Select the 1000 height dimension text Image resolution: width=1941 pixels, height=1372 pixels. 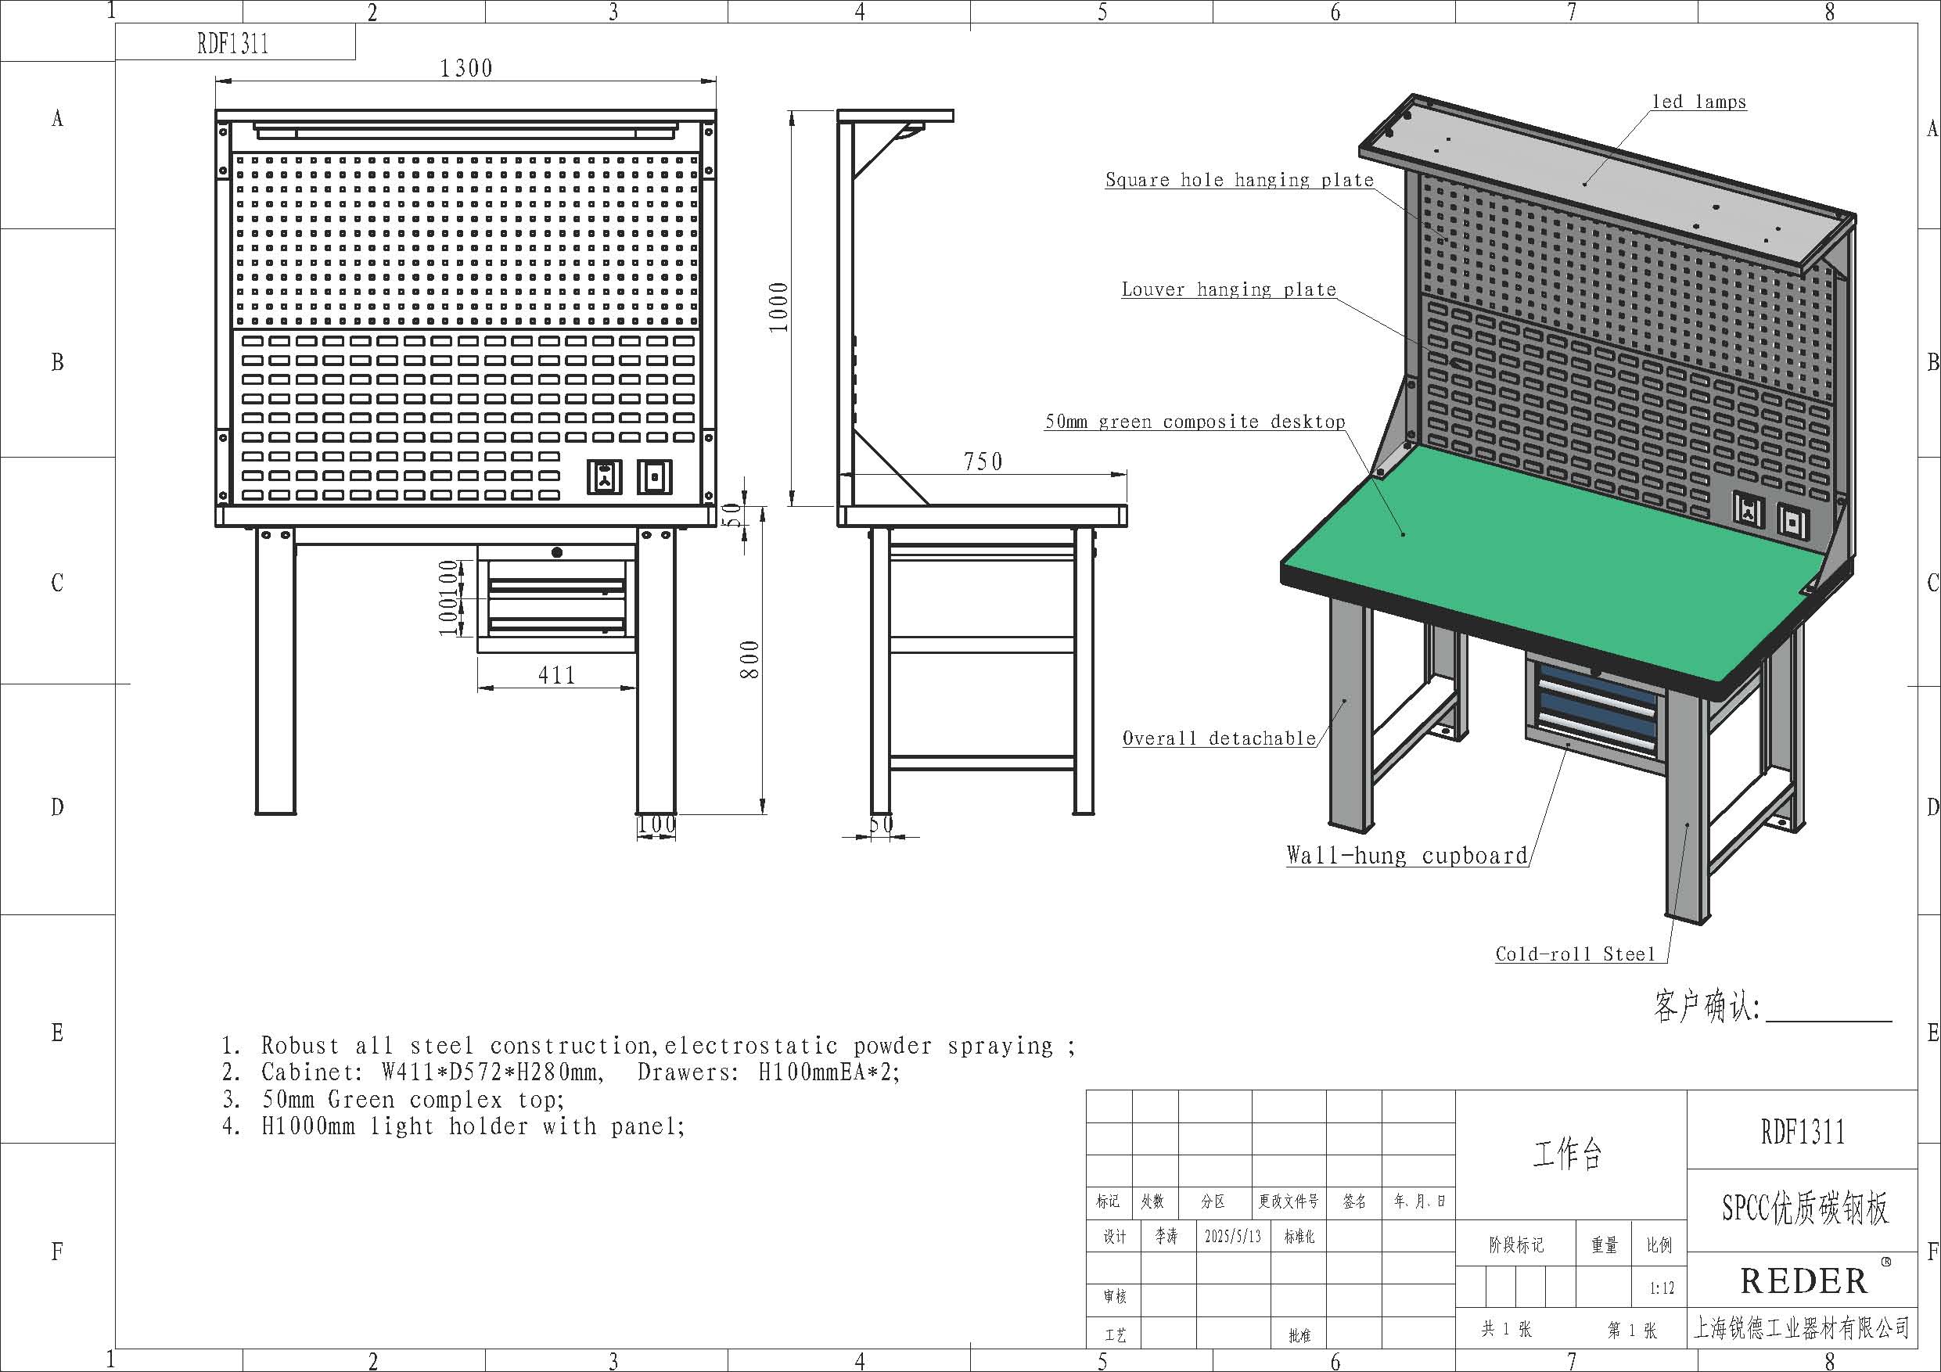coord(778,306)
